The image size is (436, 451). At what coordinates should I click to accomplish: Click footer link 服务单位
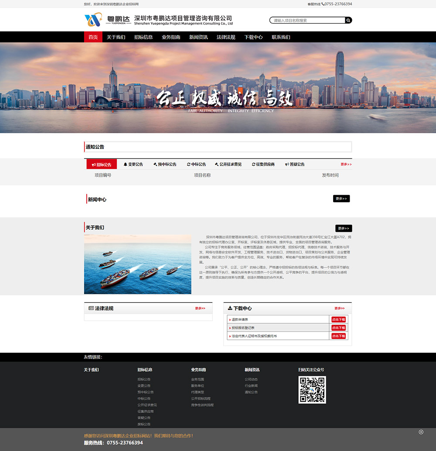tap(198, 386)
